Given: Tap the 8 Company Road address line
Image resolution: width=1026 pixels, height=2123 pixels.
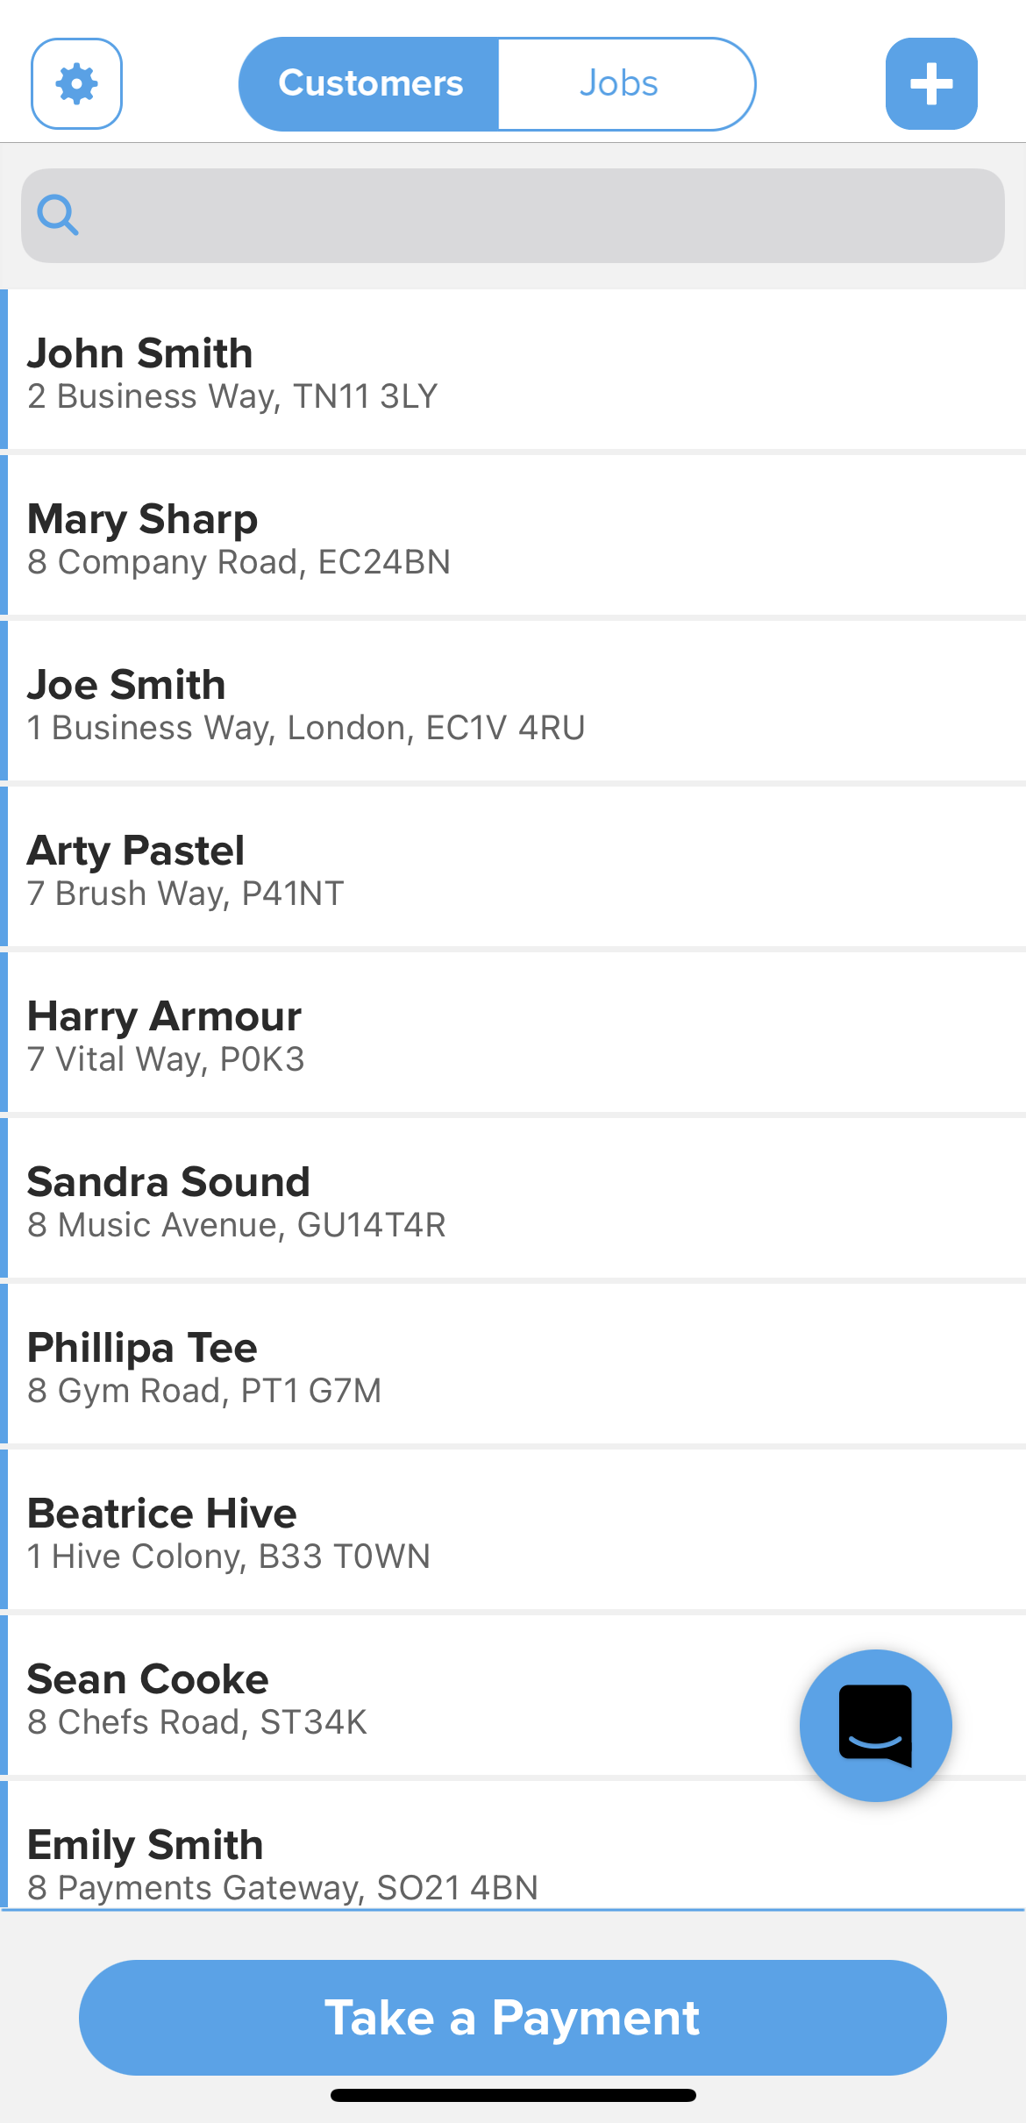Looking at the screenshot, I should (x=239, y=562).
